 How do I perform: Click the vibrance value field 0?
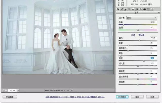[153, 76]
